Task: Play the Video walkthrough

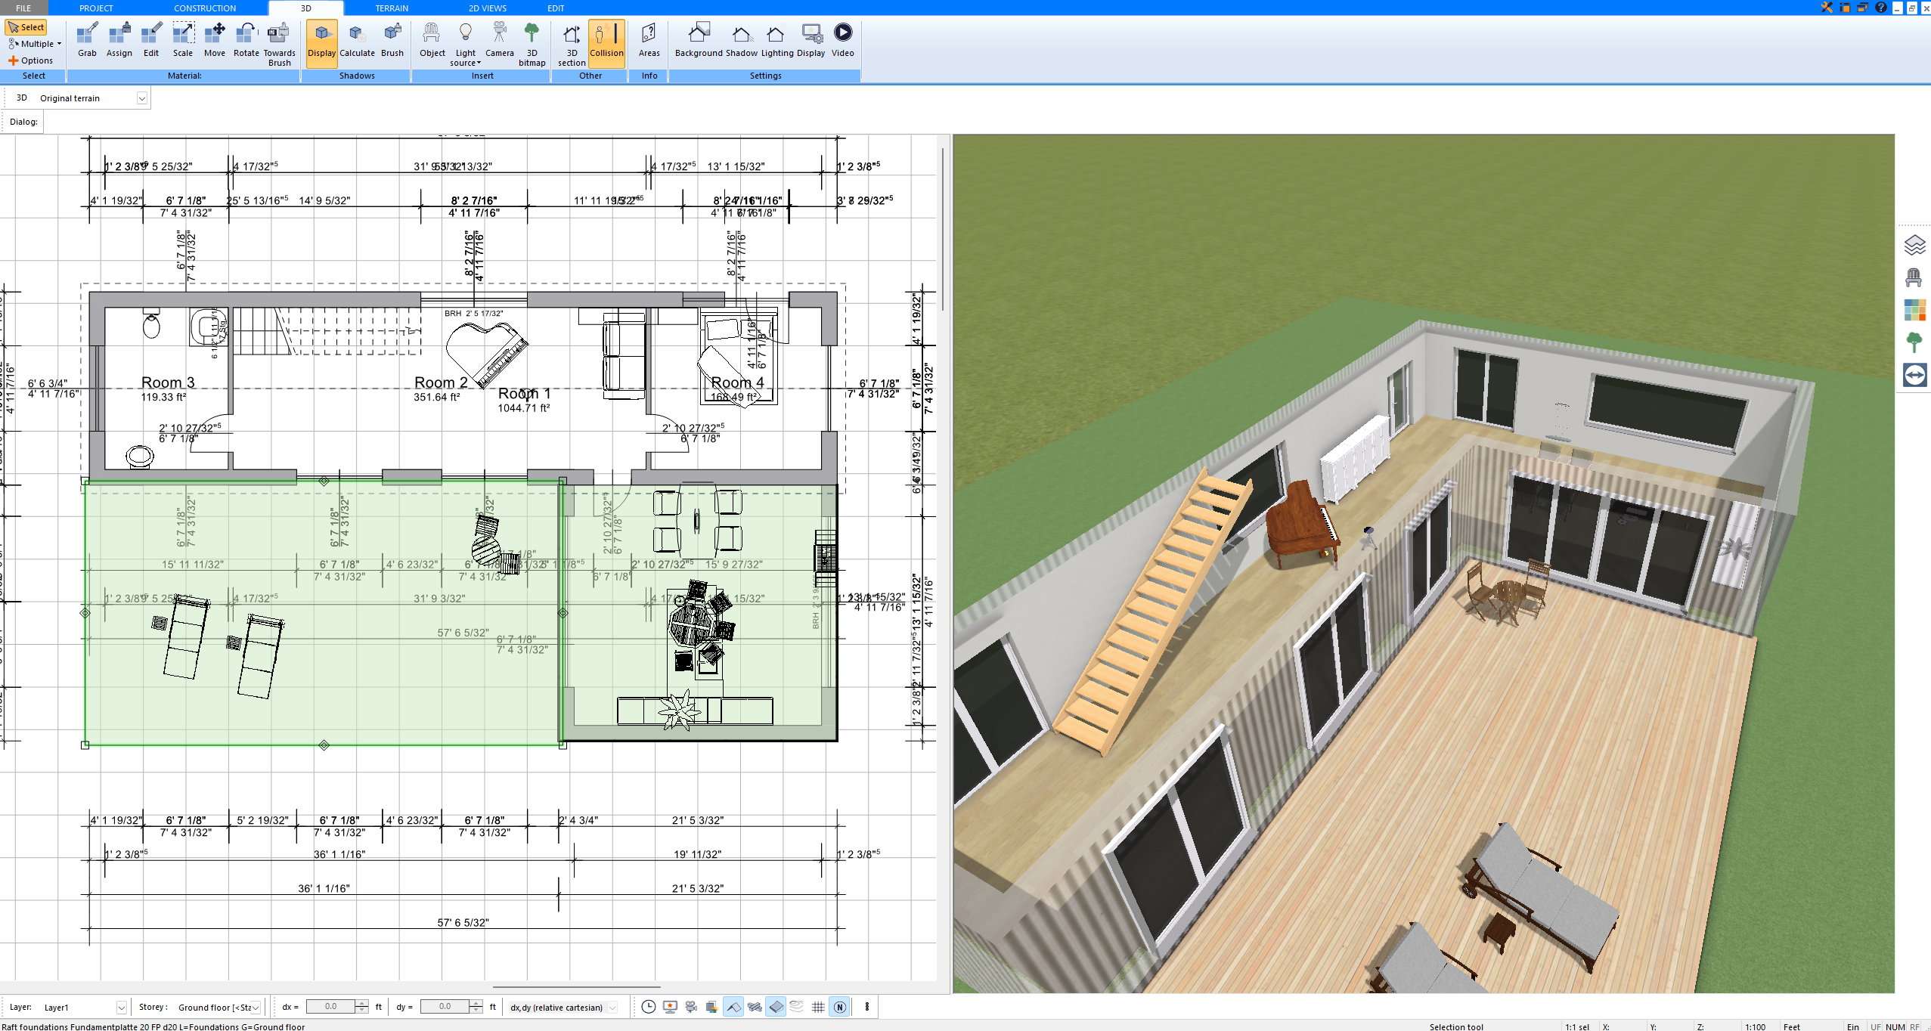Action: 842,41
